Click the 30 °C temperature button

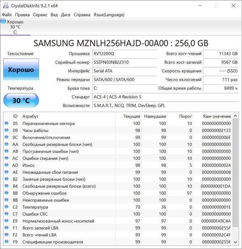point(21,100)
